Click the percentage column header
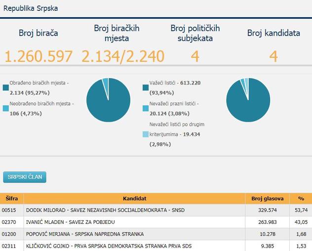 tap(301, 199)
